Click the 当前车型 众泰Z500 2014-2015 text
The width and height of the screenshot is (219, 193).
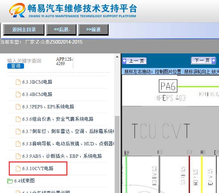tap(42, 42)
